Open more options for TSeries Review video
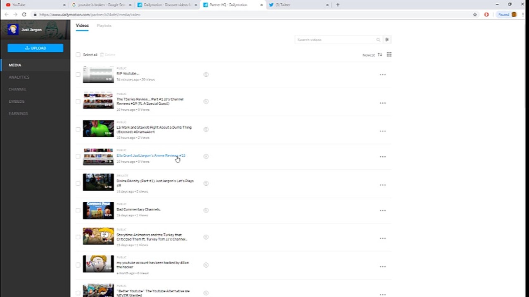The image size is (529, 297). [x=383, y=103]
